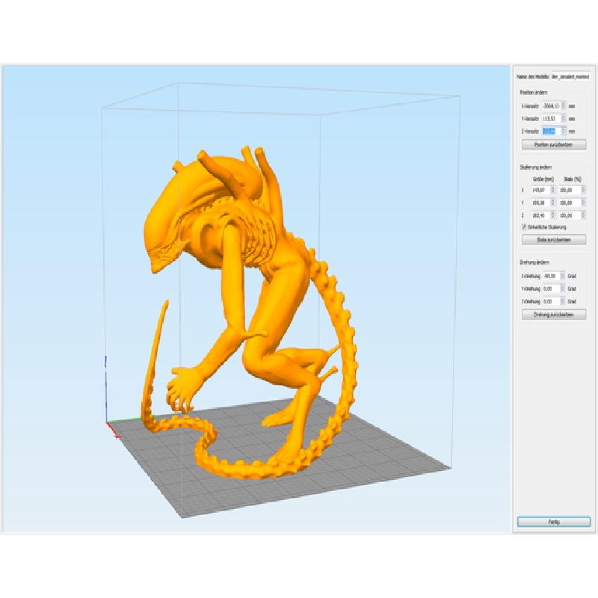Screen dimensions: 598x598
Task: Click the X scale percent spinner arrows
Action: [x=583, y=190]
